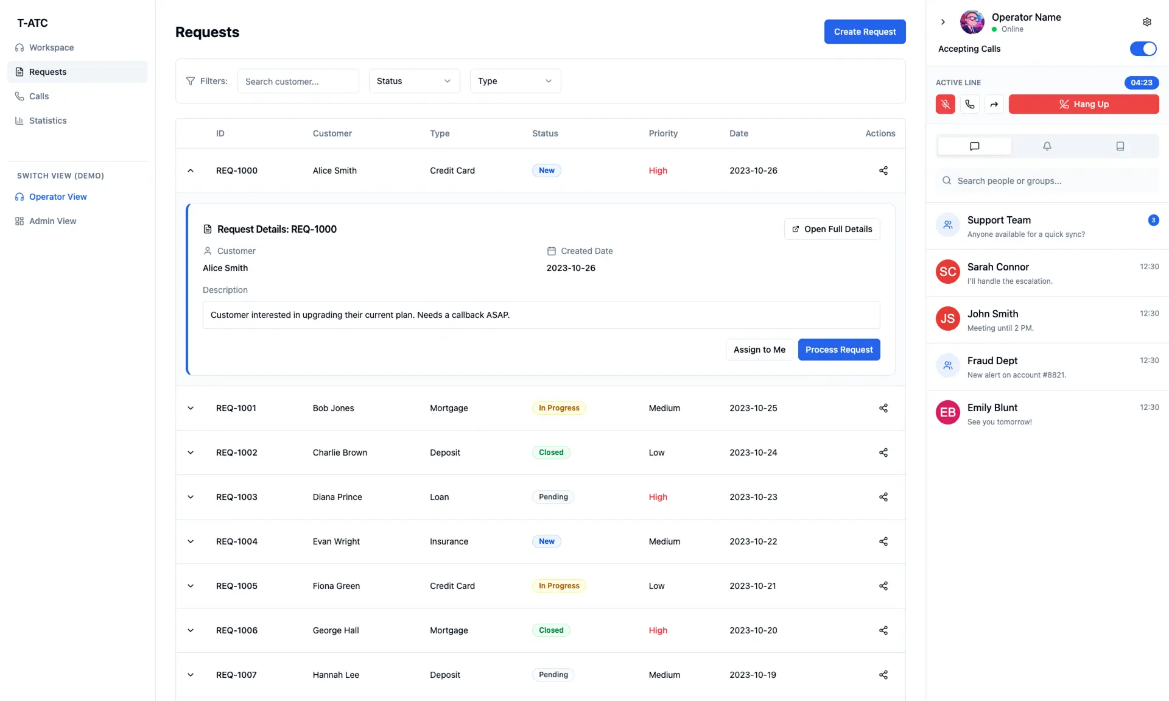Expand the REQ-1003 Diana Prince row
The width and height of the screenshot is (1169, 701).
tap(191, 497)
